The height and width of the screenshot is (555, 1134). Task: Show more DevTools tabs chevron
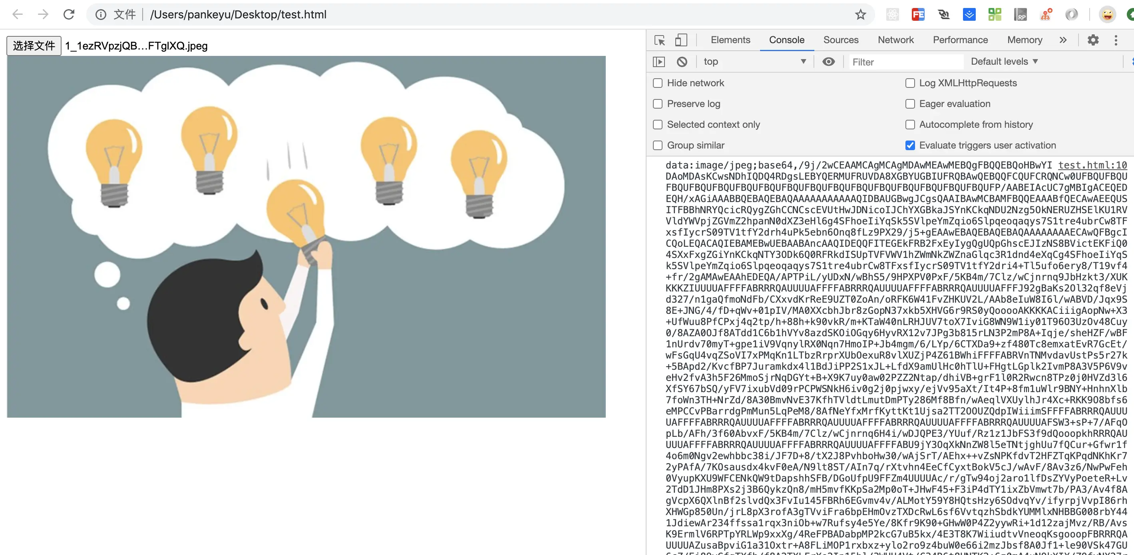pos(1063,40)
